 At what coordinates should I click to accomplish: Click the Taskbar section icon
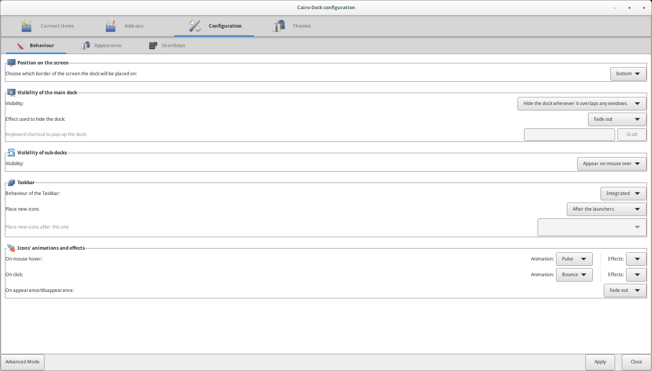(11, 183)
